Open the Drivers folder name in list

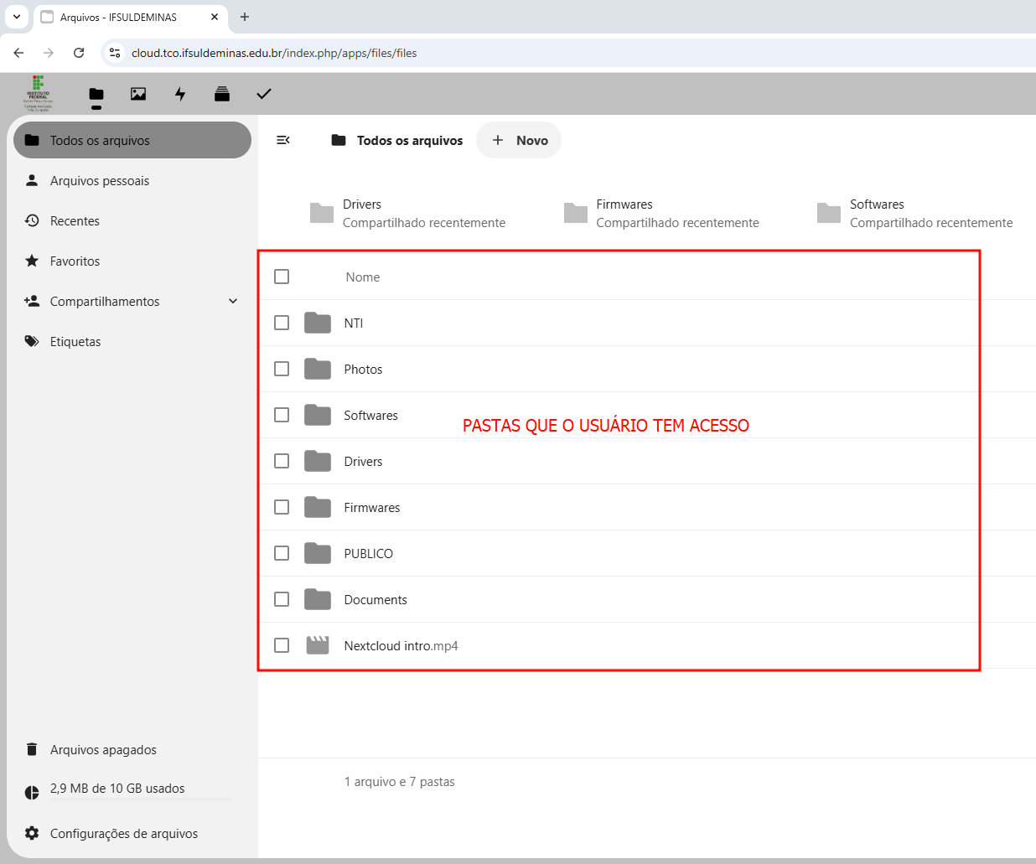(363, 461)
